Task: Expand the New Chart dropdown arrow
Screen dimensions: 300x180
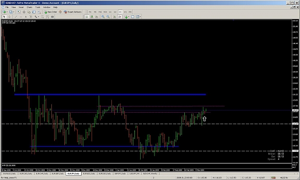Action: 7,12
